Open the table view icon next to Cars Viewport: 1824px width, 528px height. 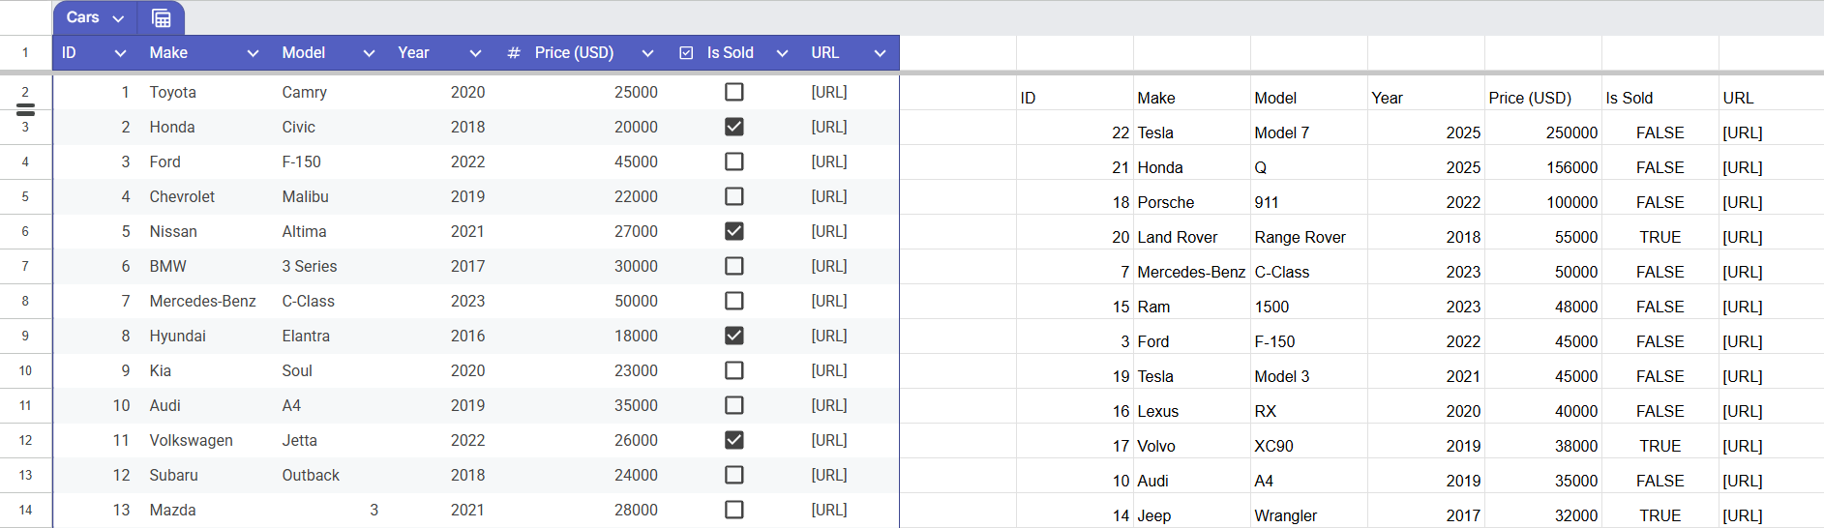[x=162, y=17]
